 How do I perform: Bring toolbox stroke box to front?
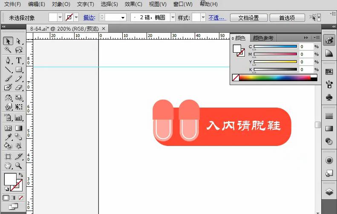click(x=20, y=188)
